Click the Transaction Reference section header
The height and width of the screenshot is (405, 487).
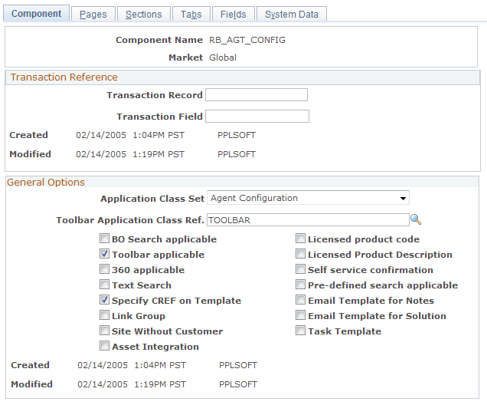tap(64, 77)
